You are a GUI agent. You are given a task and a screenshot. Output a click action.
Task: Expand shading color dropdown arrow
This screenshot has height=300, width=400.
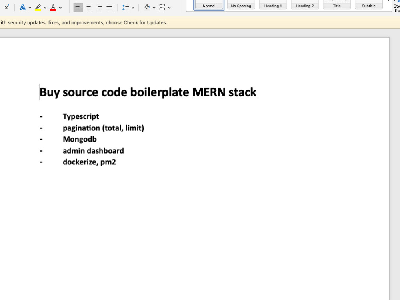click(x=154, y=8)
